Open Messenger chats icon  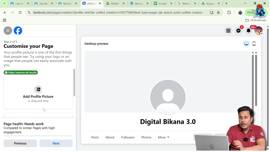coord(239,31)
